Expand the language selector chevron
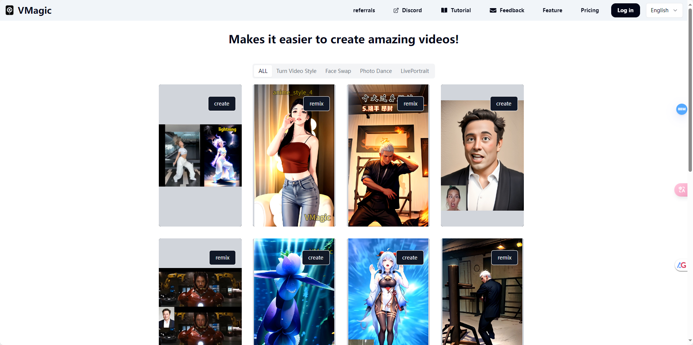 [676, 10]
